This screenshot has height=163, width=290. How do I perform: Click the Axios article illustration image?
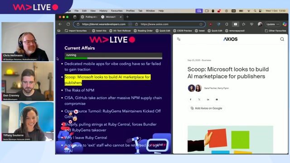pyautogui.click(x=230, y=140)
